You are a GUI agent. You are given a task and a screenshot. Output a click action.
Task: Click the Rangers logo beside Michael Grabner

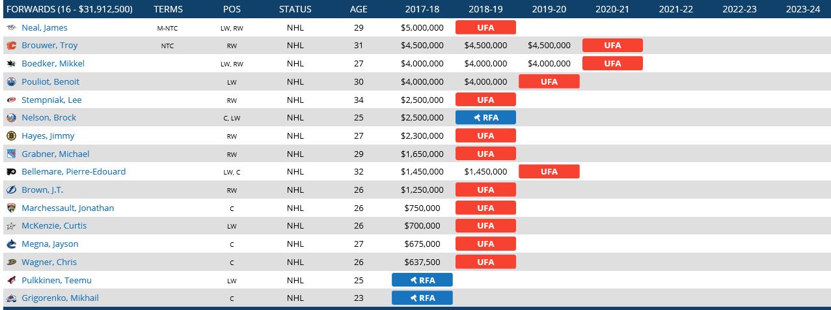(11, 154)
